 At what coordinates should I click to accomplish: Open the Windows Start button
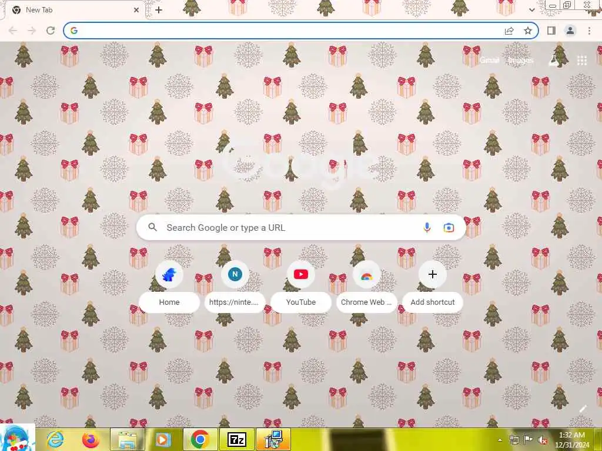coord(17,438)
